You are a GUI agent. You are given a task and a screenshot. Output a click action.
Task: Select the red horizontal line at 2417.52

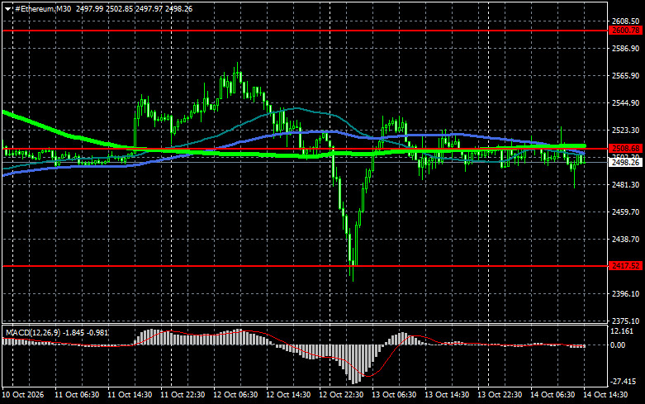(x=305, y=266)
